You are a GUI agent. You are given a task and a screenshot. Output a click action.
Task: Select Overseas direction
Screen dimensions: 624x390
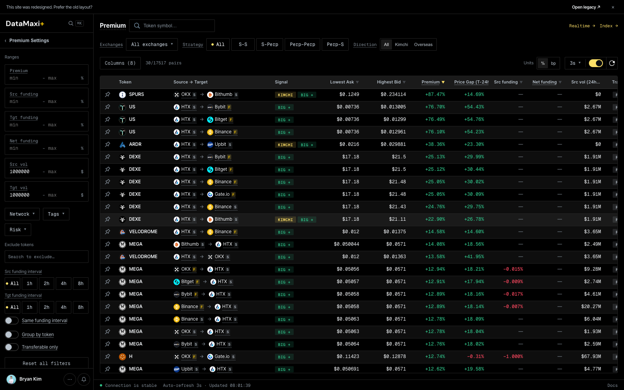[x=423, y=44]
